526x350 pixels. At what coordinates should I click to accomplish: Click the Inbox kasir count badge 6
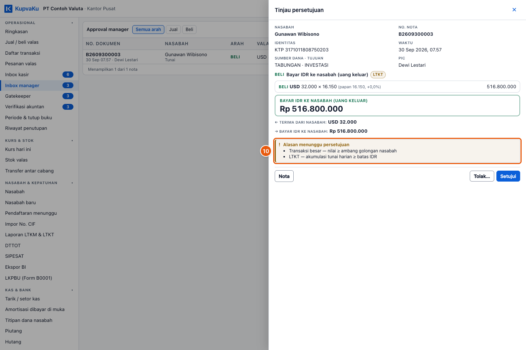68,75
